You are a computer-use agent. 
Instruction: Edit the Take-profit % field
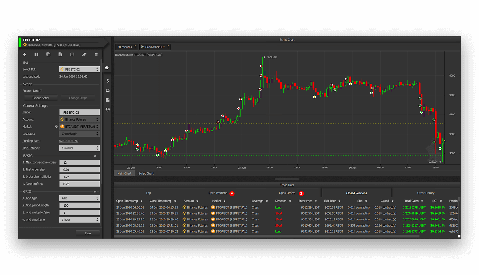(x=80, y=184)
